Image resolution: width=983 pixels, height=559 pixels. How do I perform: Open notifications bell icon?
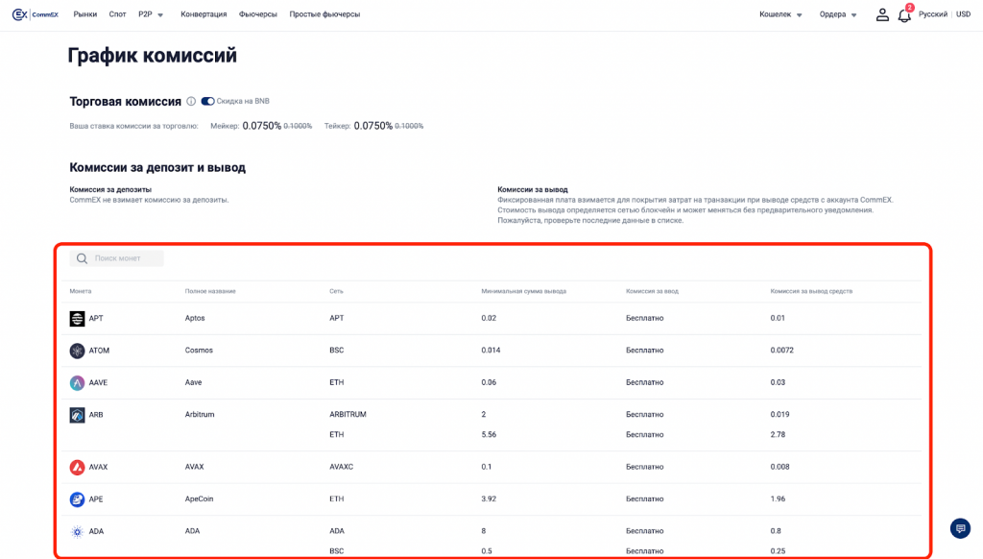[904, 15]
